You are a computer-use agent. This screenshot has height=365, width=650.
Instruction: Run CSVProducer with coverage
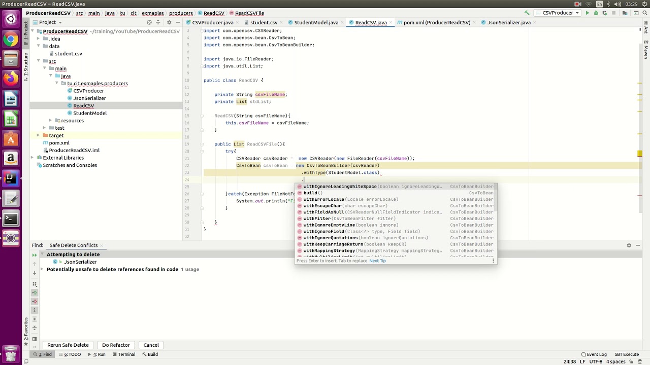tap(605, 13)
